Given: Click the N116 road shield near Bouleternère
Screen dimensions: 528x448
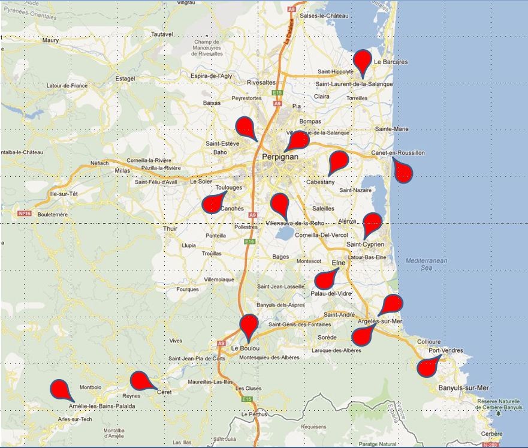Looking at the screenshot, I should 25,213.
